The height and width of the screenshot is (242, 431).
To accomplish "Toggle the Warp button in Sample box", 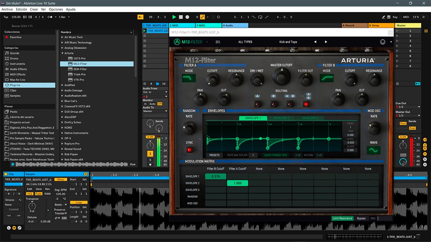I will click(61, 179).
